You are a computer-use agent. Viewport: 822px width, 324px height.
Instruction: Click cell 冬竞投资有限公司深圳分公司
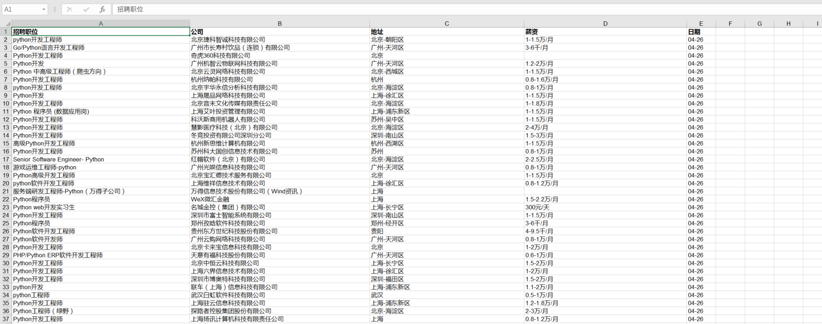[280, 135]
